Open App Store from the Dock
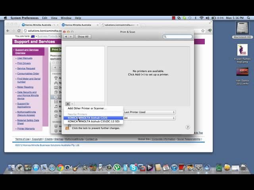Viewport: 254px width, 190px height. (x=36, y=167)
